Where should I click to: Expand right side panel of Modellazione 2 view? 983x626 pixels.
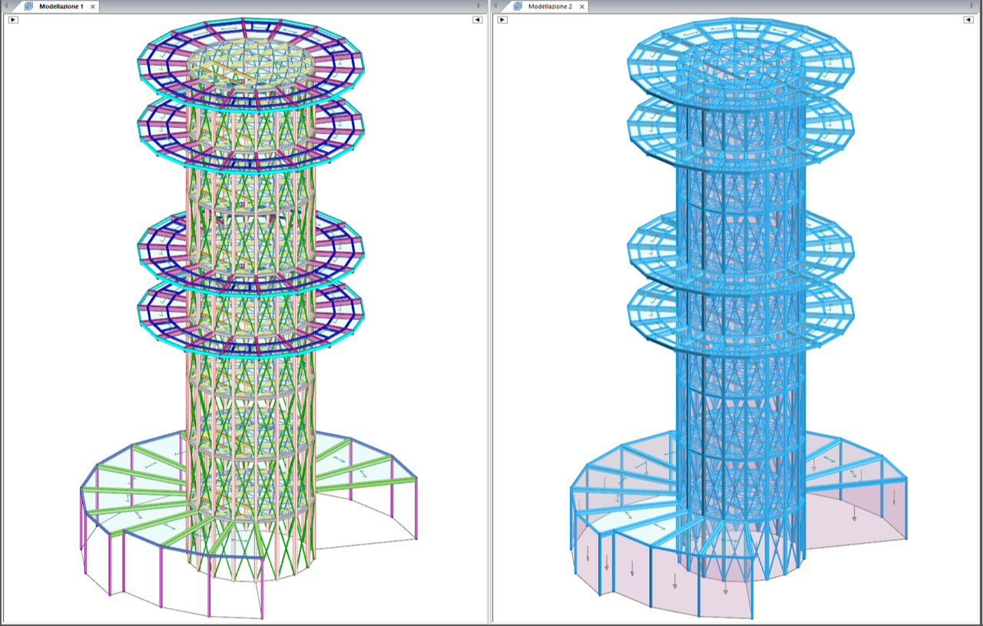coord(968,20)
